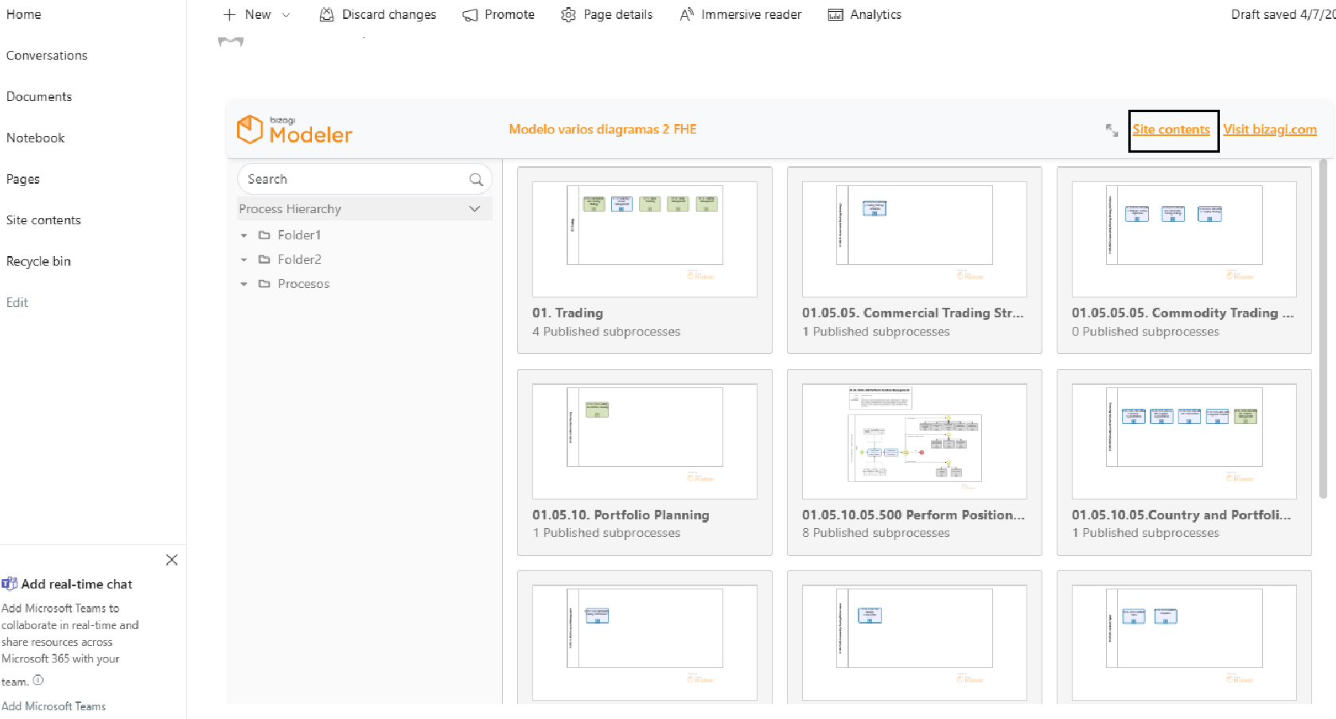Click the info icon after 'team.'

(x=38, y=681)
